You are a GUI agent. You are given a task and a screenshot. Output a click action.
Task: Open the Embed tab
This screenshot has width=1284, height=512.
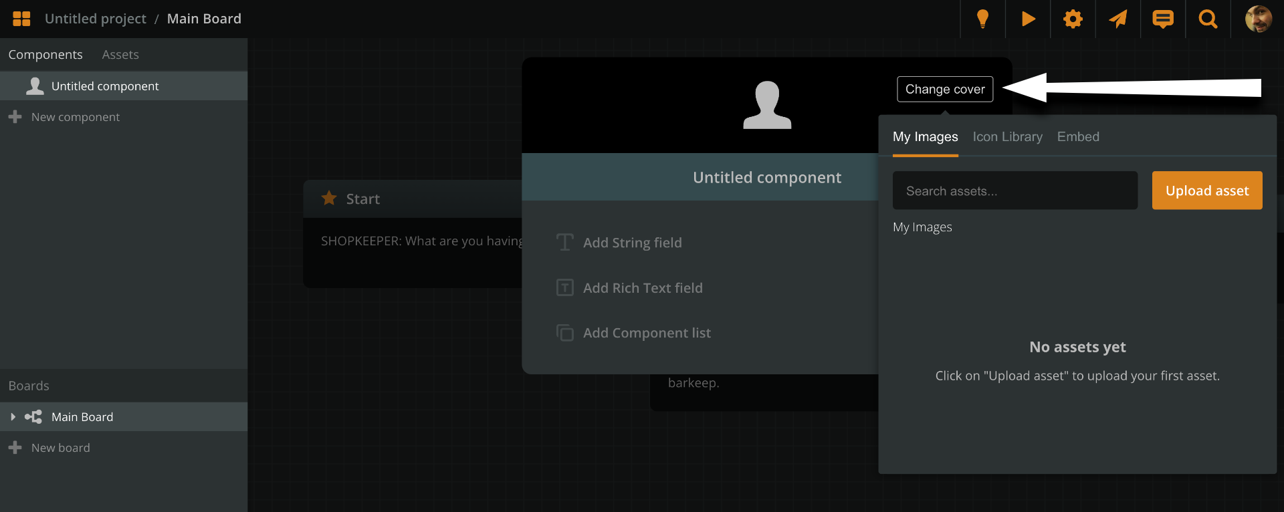click(1078, 137)
